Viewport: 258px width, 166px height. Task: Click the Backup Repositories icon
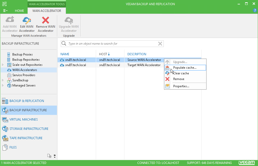[9, 60]
